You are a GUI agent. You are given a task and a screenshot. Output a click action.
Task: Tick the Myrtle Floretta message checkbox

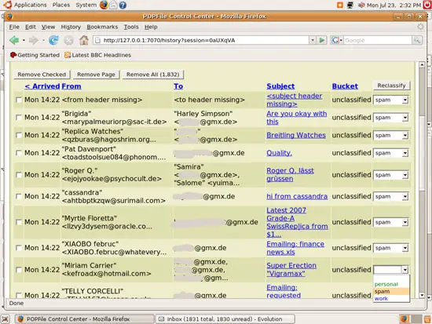[19, 222]
